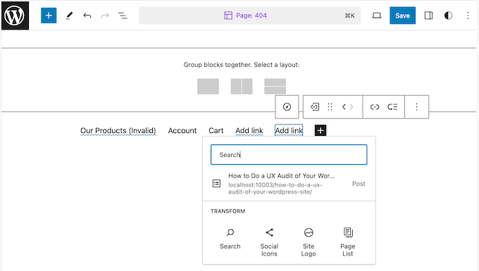Select the Account menu item

click(182, 131)
